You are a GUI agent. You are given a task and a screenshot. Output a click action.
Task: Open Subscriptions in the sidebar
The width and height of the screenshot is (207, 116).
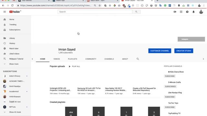(x=16, y=30)
